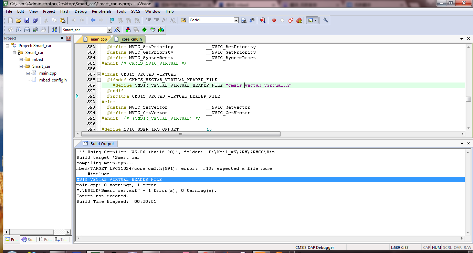473x253 pixels.
Task: Click the Download to flash LOAD icon
Action: pyautogui.click(x=54, y=30)
